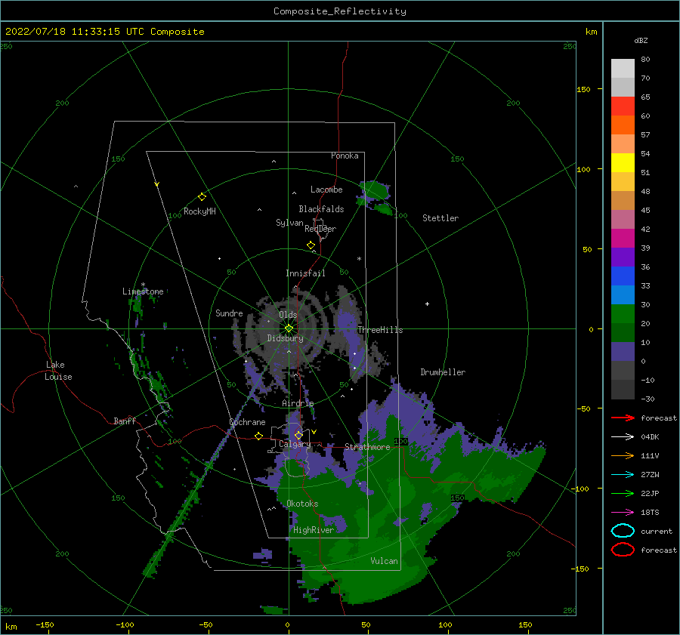The image size is (680, 635).
Task: Click the cyan 27ZW arrow icon
Action: pos(623,475)
